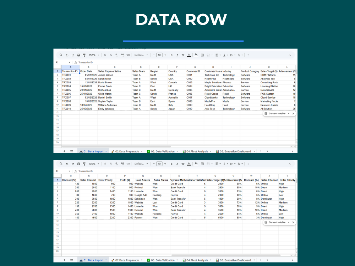Add a new sheet with plus in the upper sheet
The image size is (355, 266).
(64, 151)
